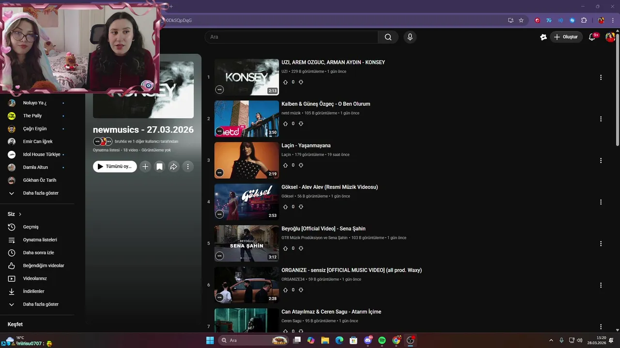
Task: Activate voice search microphone
Action: tap(410, 37)
